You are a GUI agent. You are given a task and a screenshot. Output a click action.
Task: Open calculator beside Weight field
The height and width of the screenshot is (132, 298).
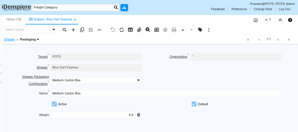tap(139, 115)
